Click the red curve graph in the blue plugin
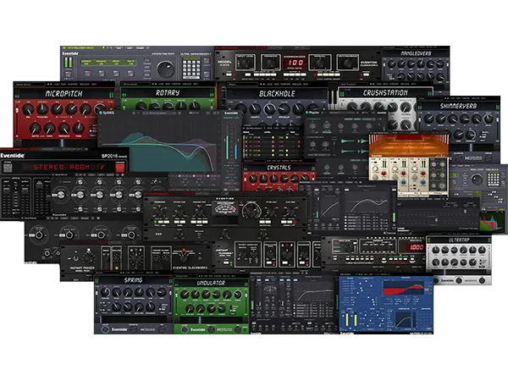The height and width of the screenshot is (381, 508). [x=406, y=288]
